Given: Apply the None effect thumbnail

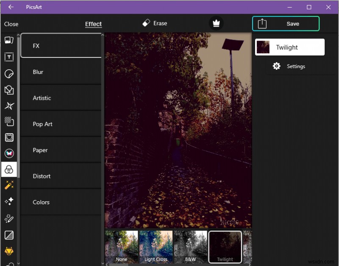Looking at the screenshot, I should (121, 247).
